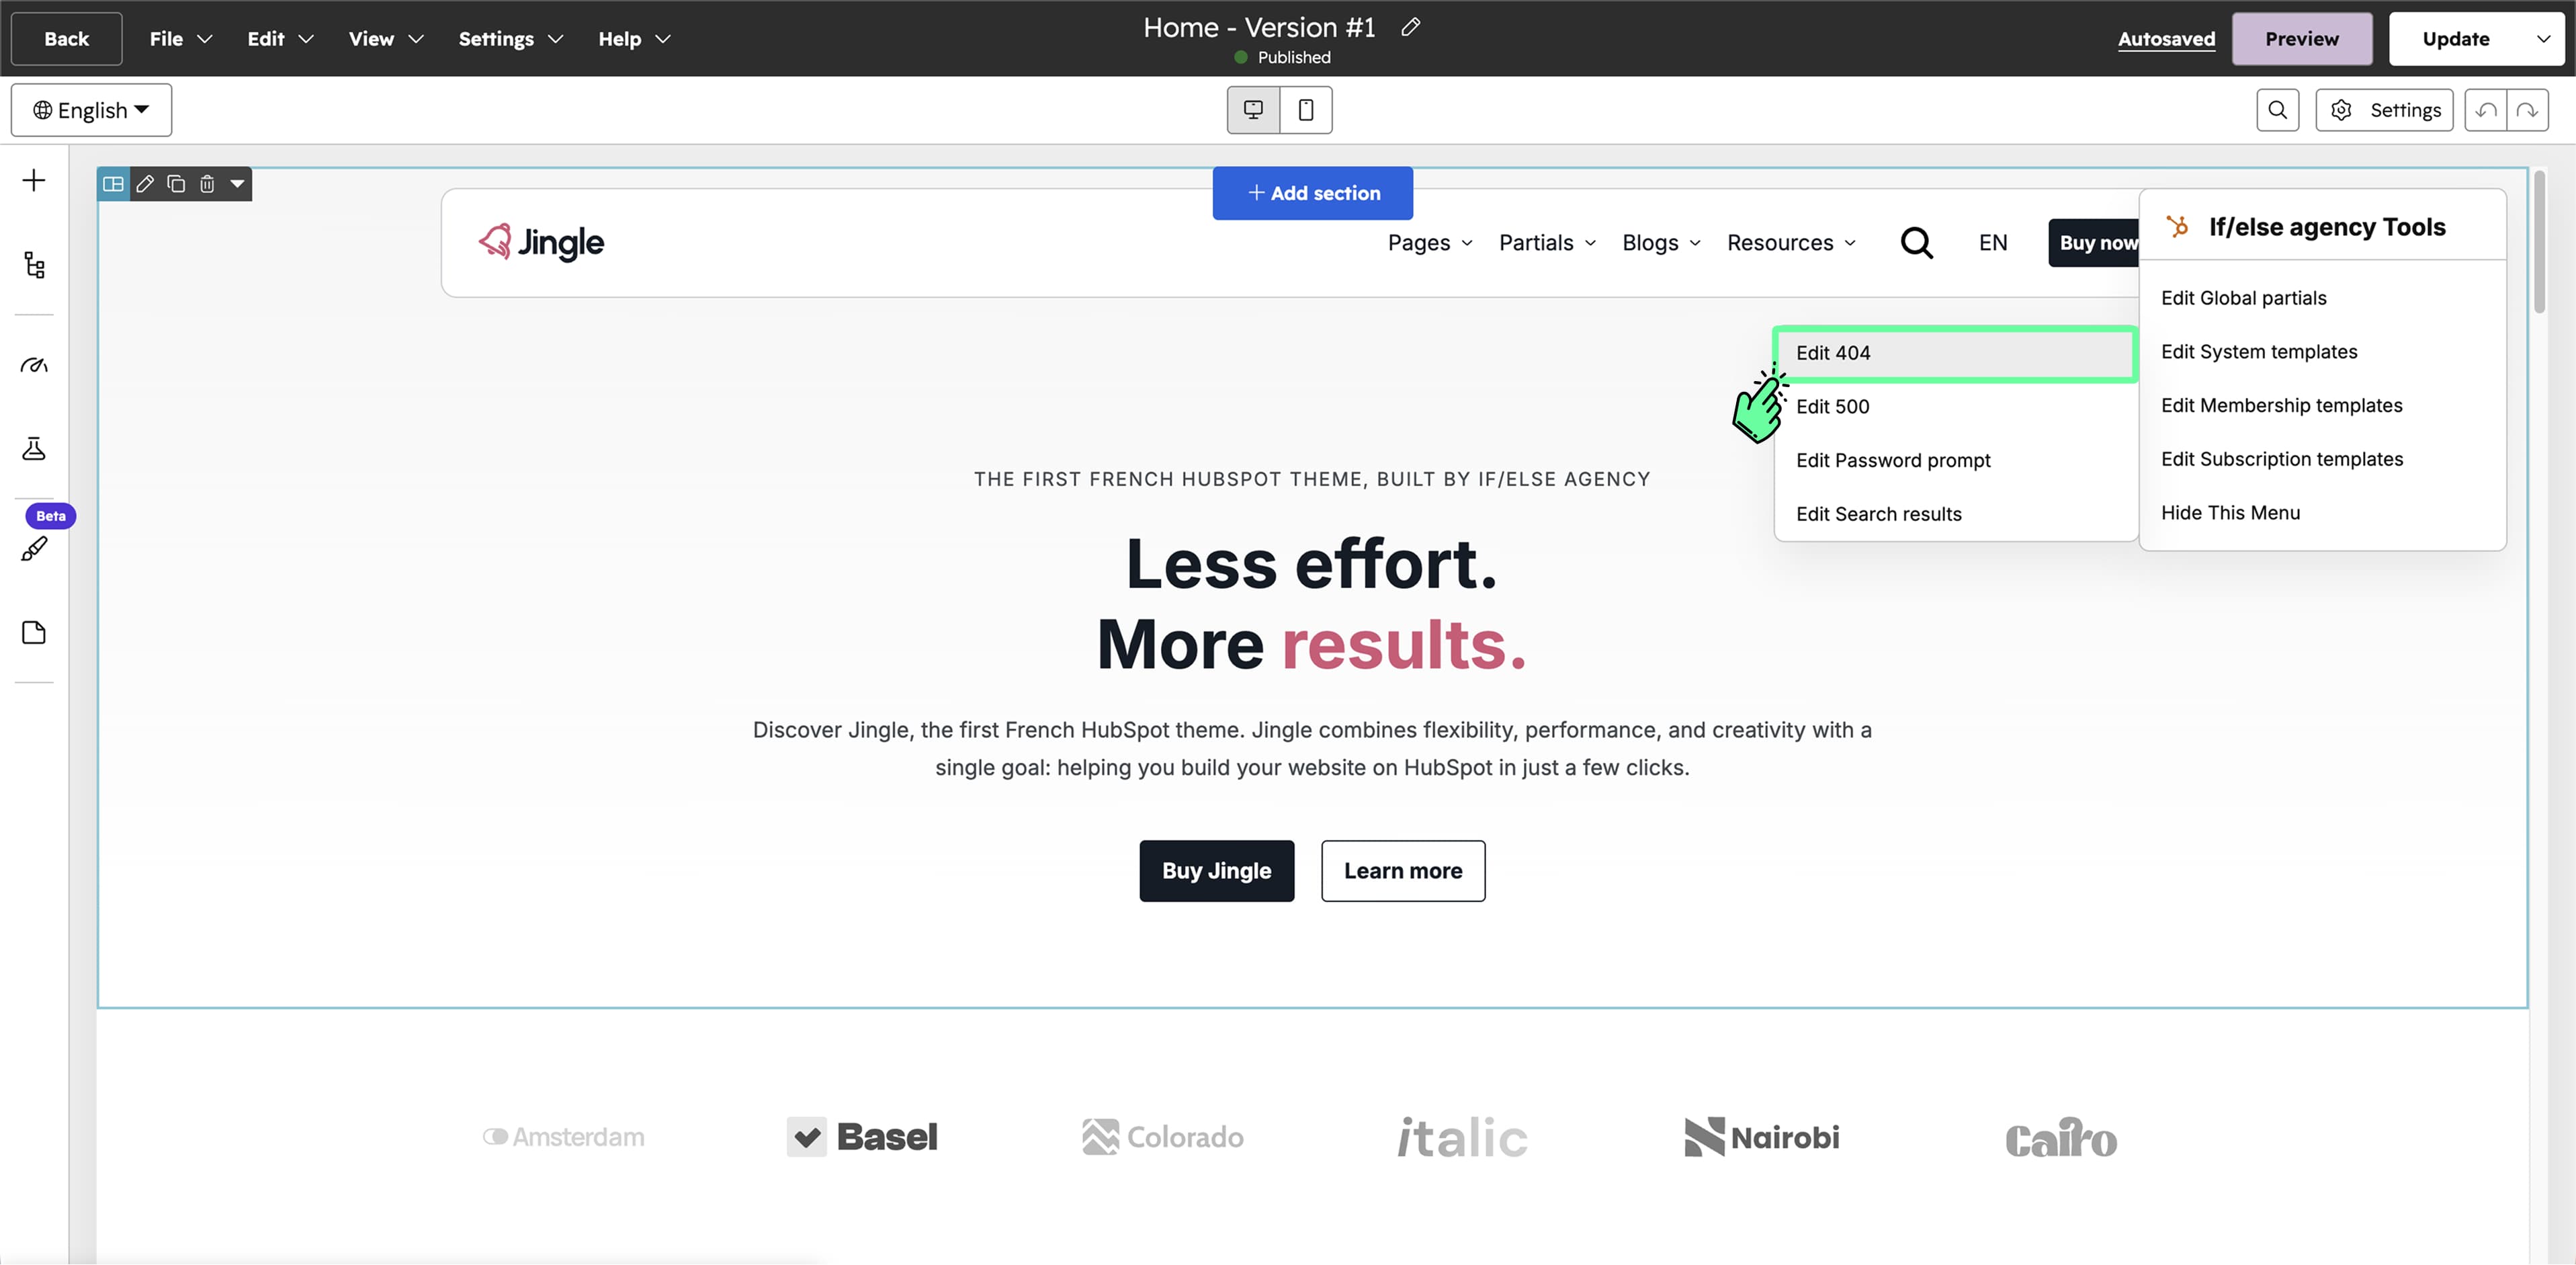
Task: Open the English language dropdown
Action: [x=91, y=110]
